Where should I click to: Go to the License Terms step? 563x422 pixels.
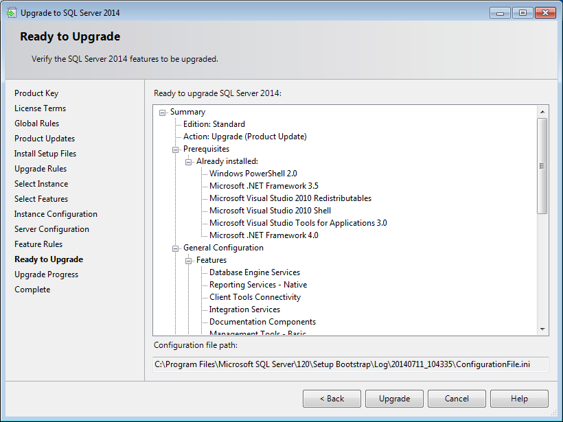click(x=41, y=108)
